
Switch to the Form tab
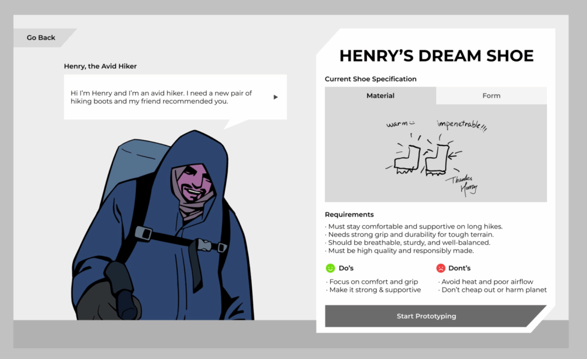[x=491, y=96]
